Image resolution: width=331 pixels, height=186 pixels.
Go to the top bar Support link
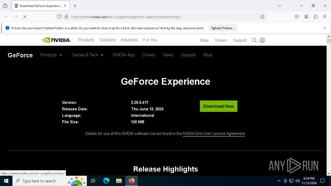(x=240, y=40)
